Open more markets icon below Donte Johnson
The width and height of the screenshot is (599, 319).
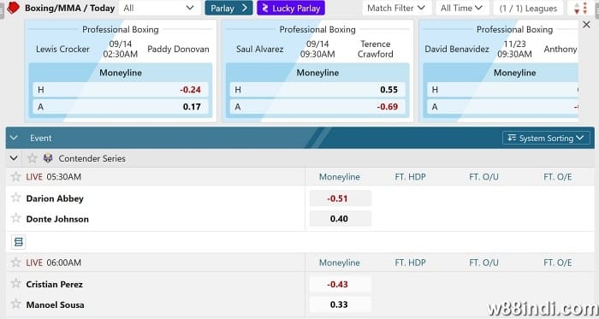18,241
